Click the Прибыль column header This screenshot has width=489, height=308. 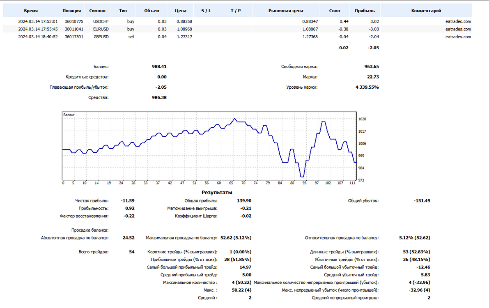click(x=365, y=11)
